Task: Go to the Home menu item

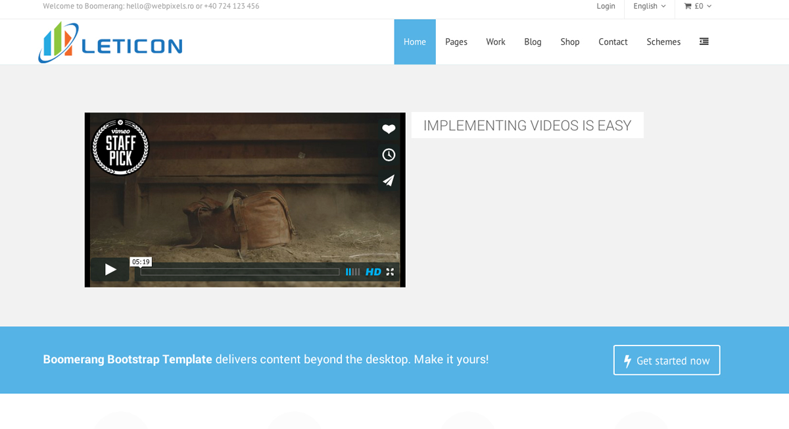Action: [415, 41]
